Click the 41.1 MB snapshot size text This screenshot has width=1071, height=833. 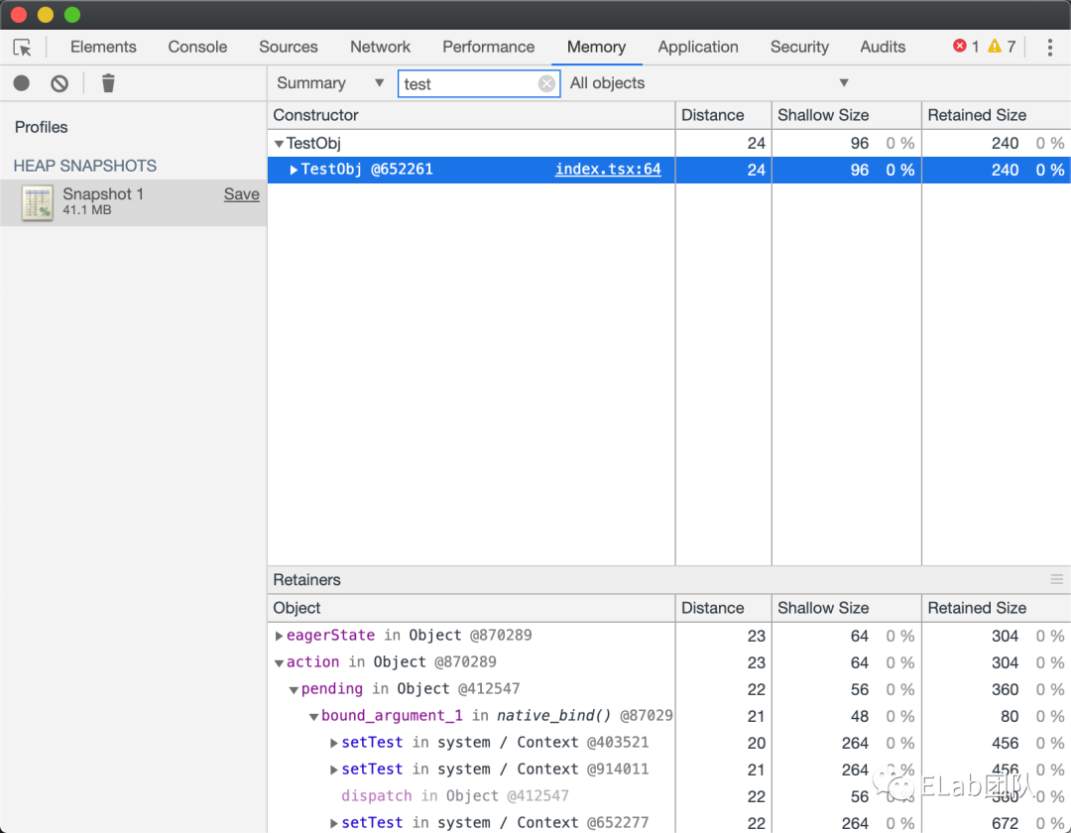(86, 210)
